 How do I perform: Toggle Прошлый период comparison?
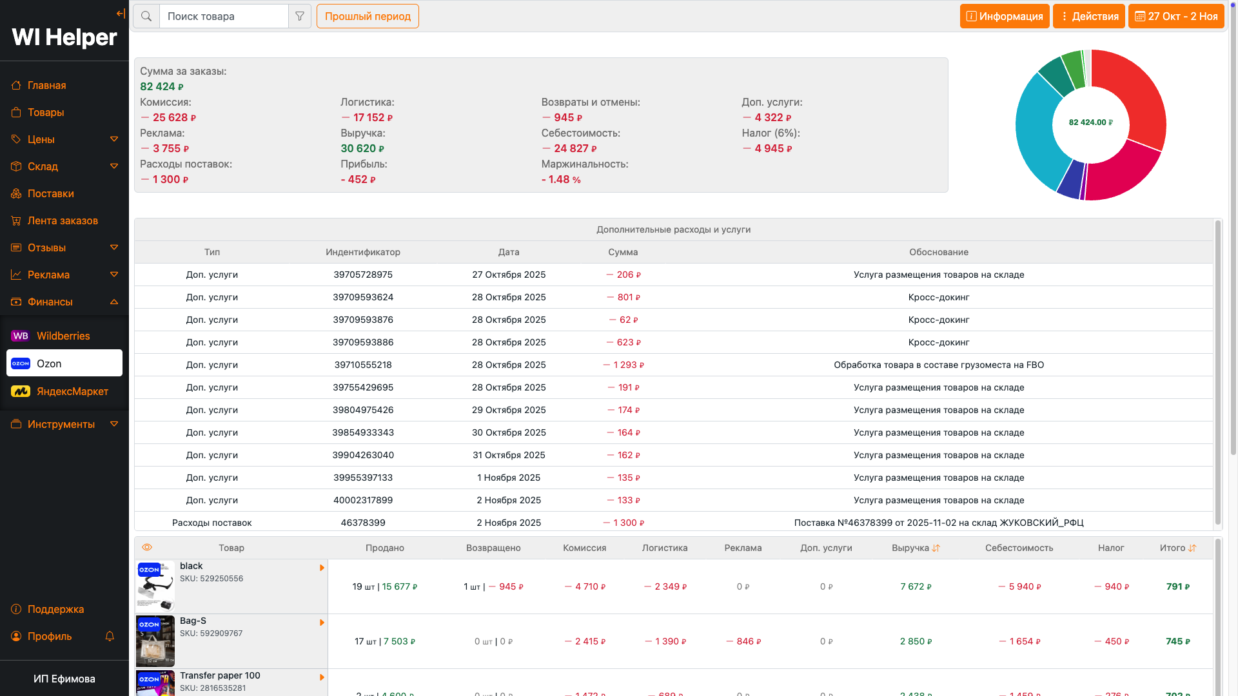(368, 16)
